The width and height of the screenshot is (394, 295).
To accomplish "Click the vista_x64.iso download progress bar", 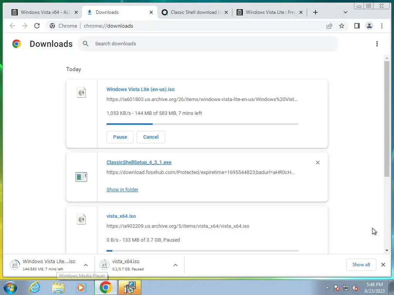I will (x=202, y=250).
